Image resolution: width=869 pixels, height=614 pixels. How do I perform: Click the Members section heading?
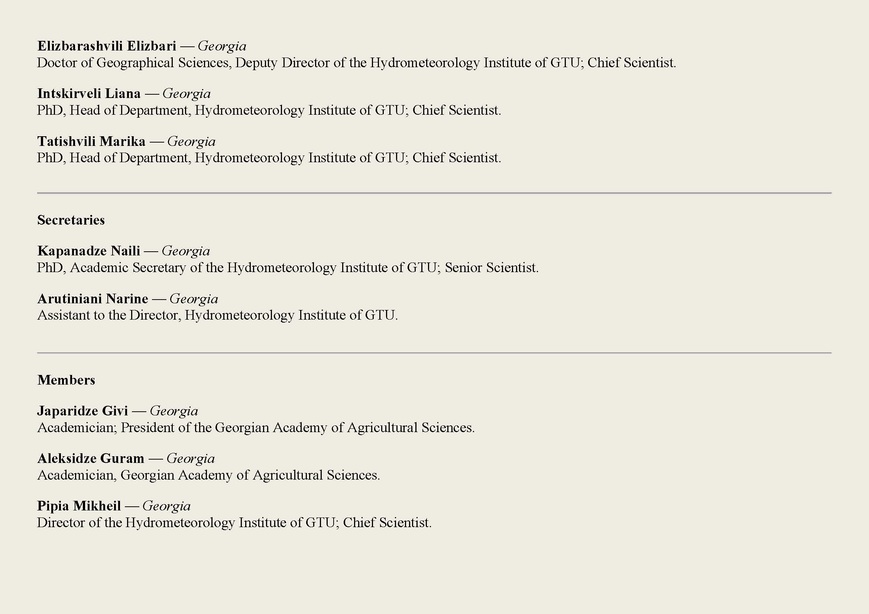(x=66, y=380)
